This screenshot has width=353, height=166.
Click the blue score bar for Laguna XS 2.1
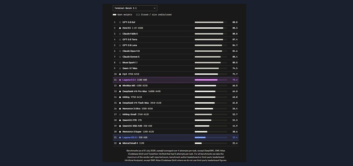pos(200,138)
